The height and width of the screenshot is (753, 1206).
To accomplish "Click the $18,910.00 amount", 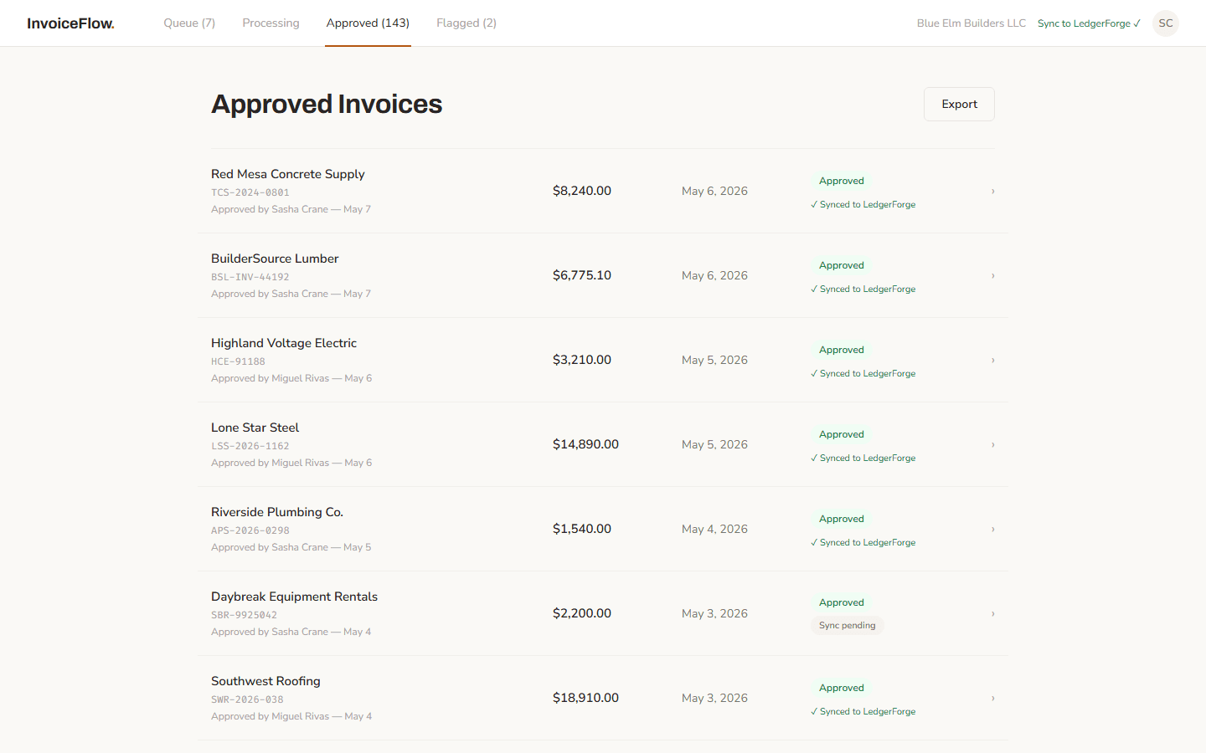I will pos(585,699).
